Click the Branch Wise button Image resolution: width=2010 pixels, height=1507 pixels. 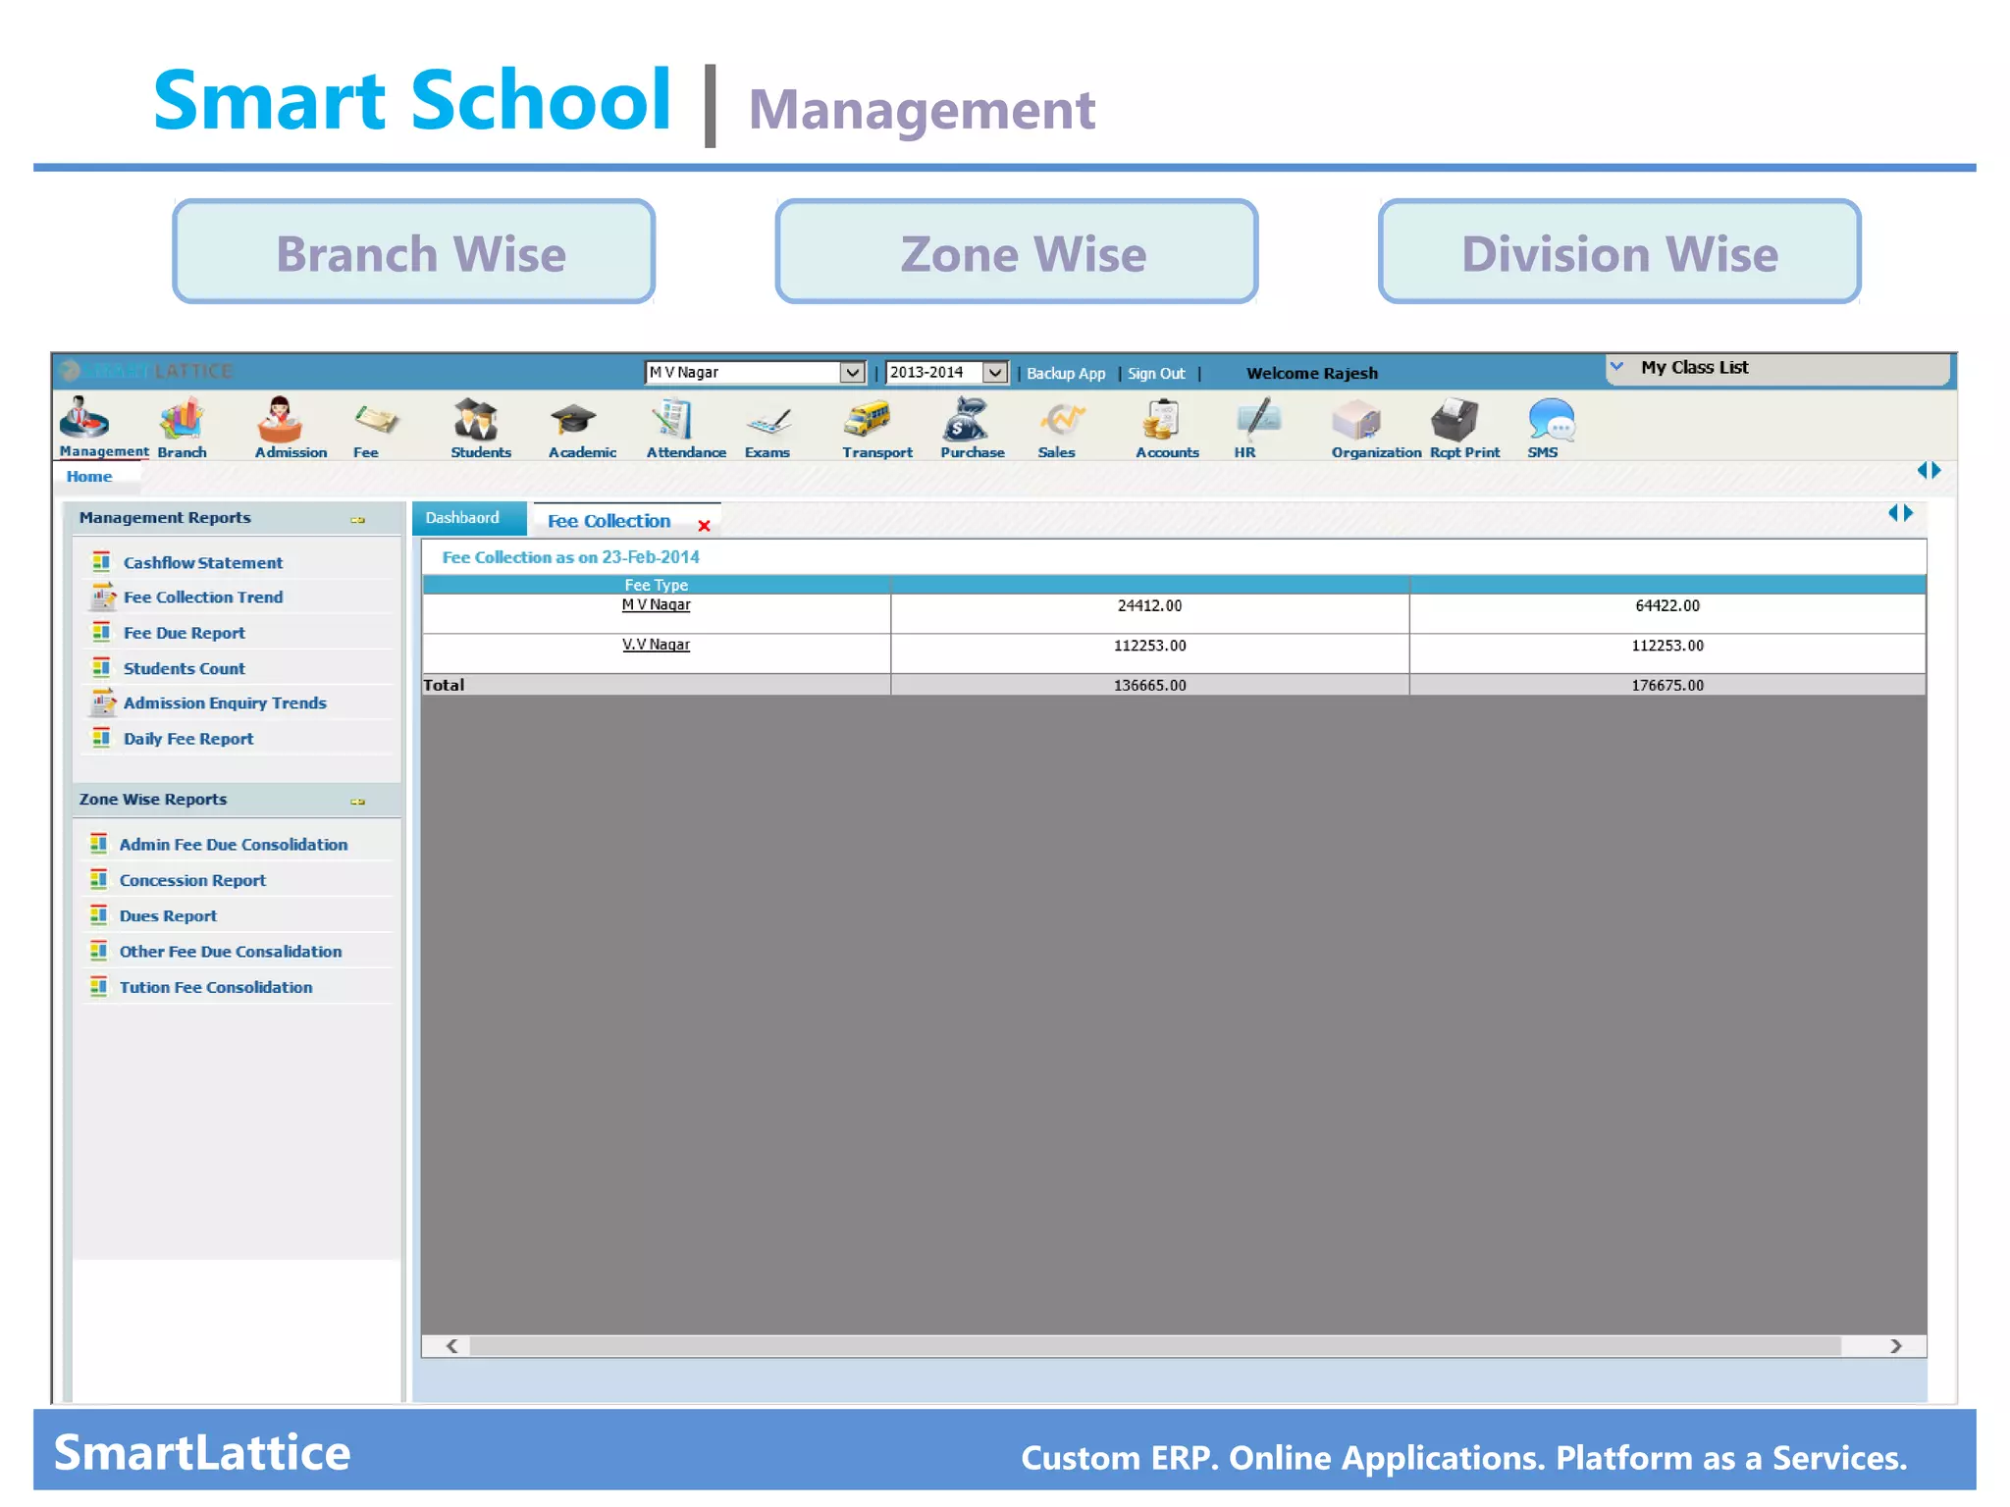point(413,251)
